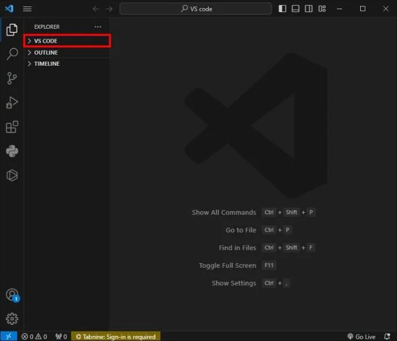This screenshot has width=397, height=341.
Task: Open the Extensions view
Action: (x=12, y=127)
